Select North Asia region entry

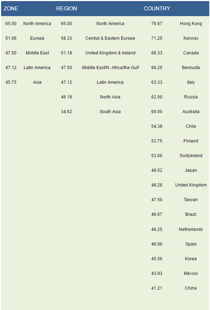(110, 97)
